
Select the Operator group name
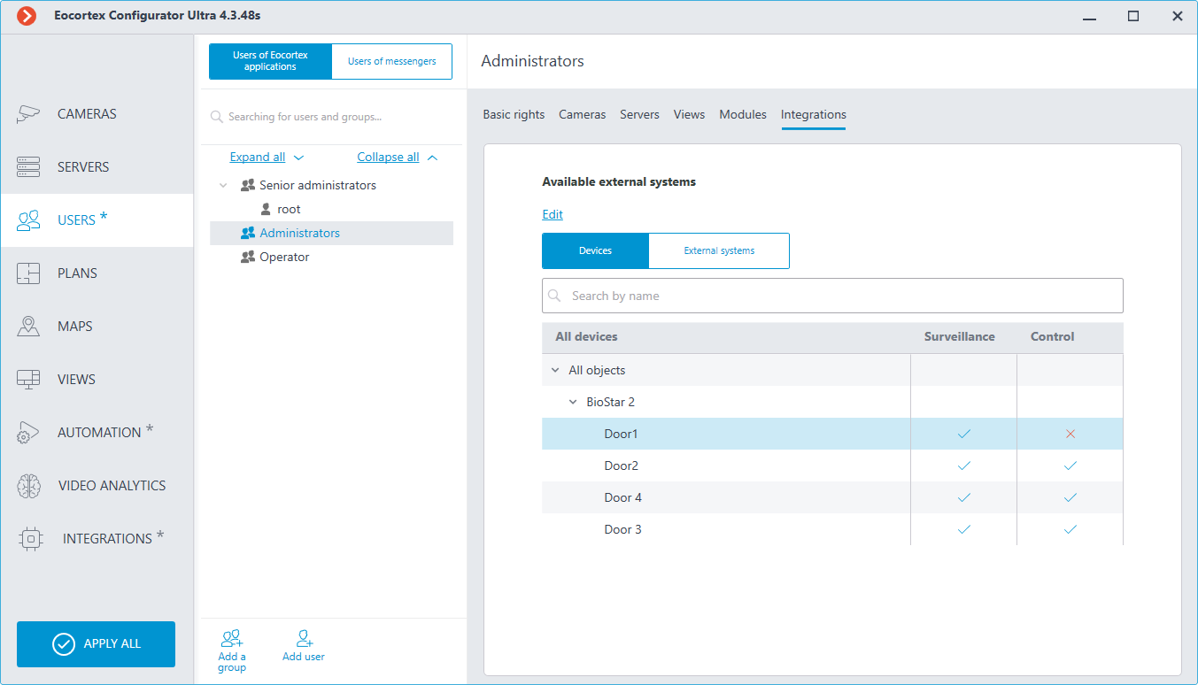(284, 258)
